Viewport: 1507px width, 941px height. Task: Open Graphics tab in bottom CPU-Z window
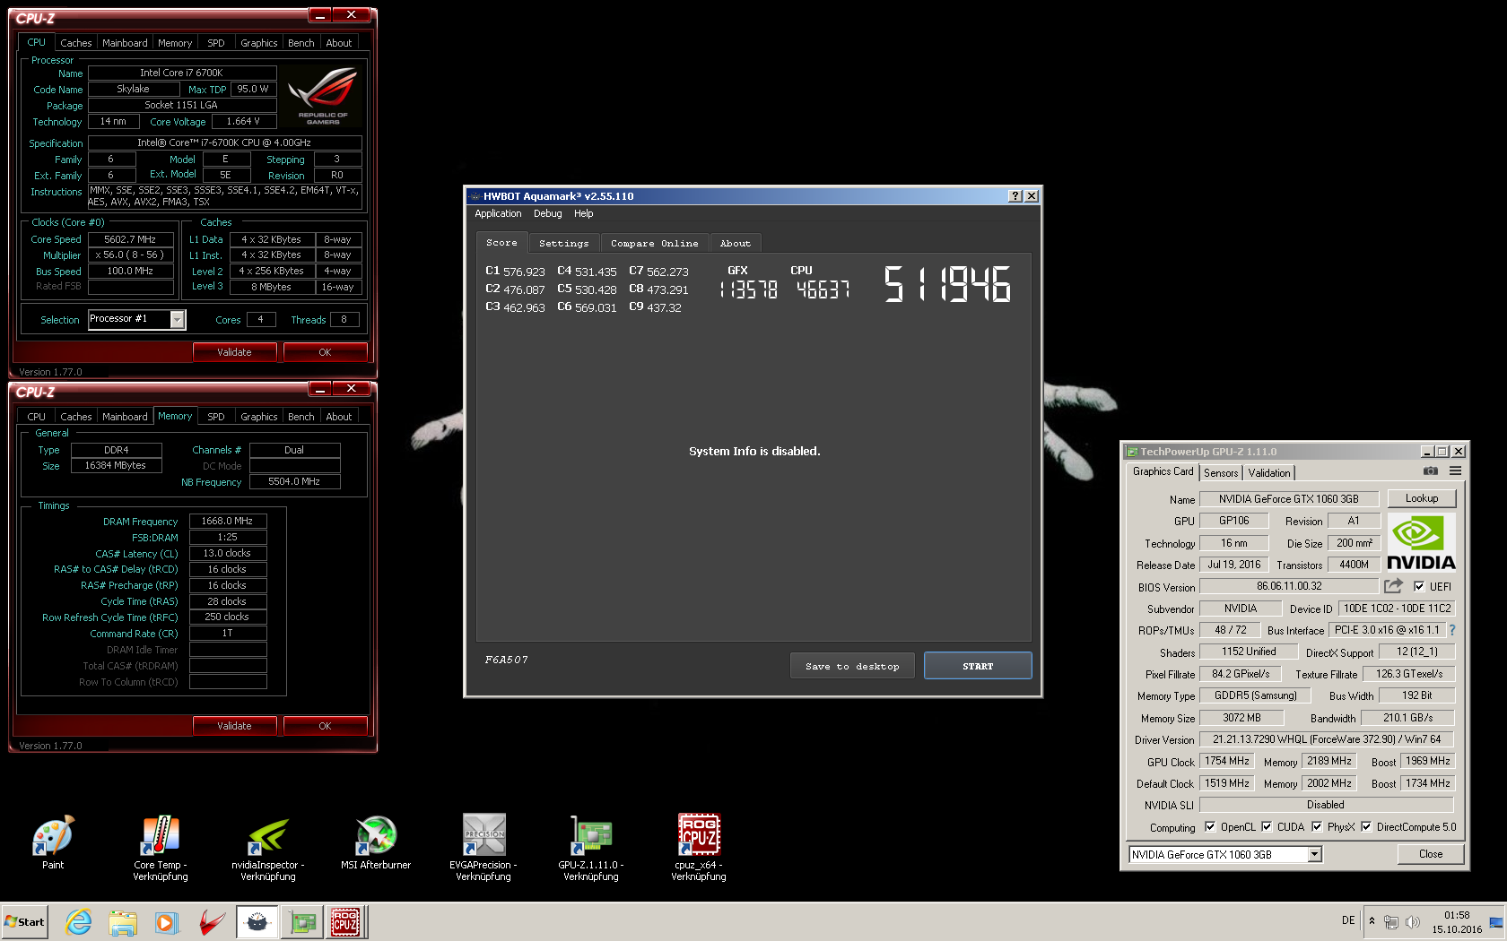point(259,417)
